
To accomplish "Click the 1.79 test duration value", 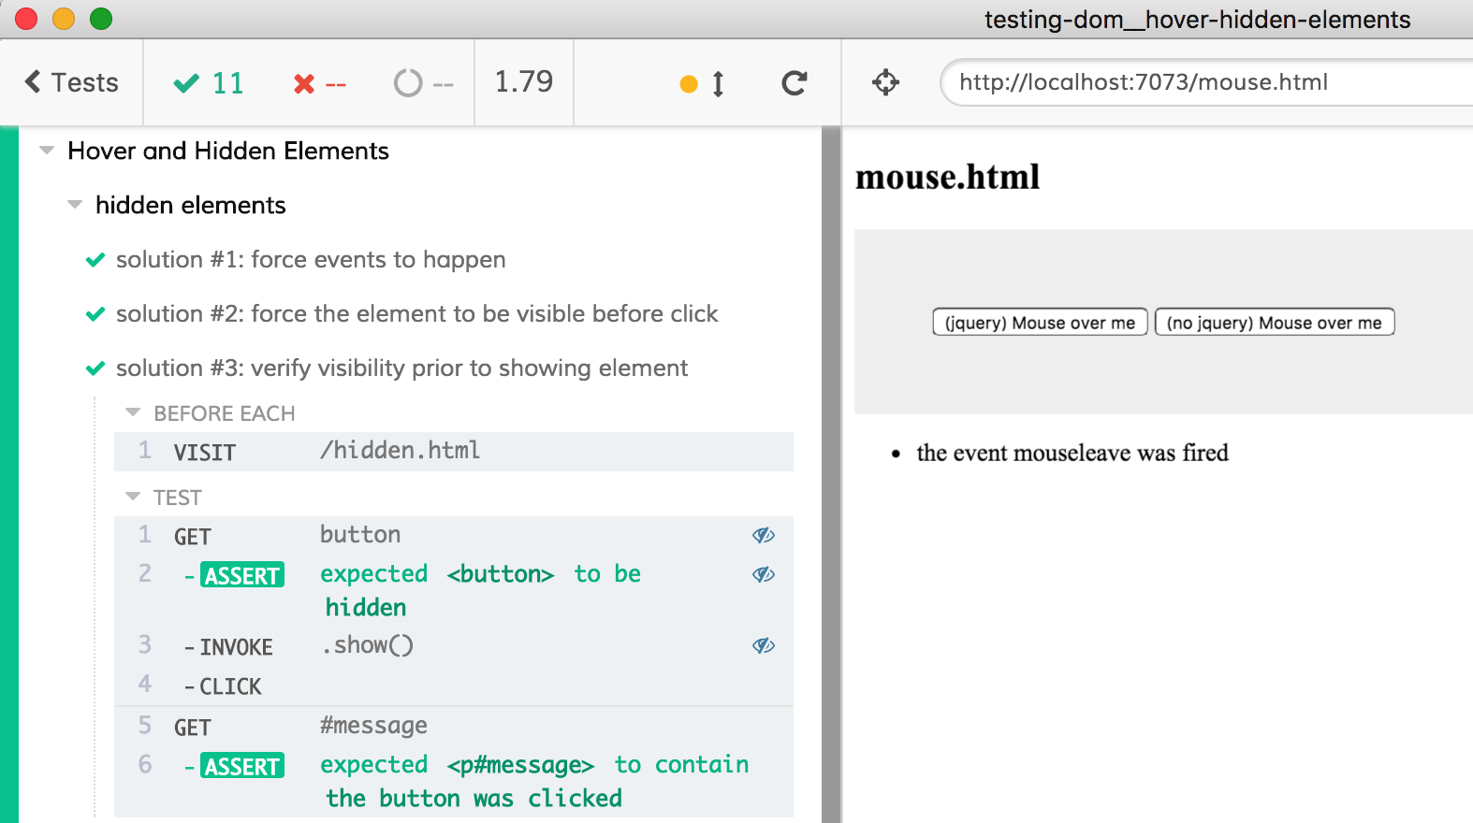I will pyautogui.click(x=524, y=82).
